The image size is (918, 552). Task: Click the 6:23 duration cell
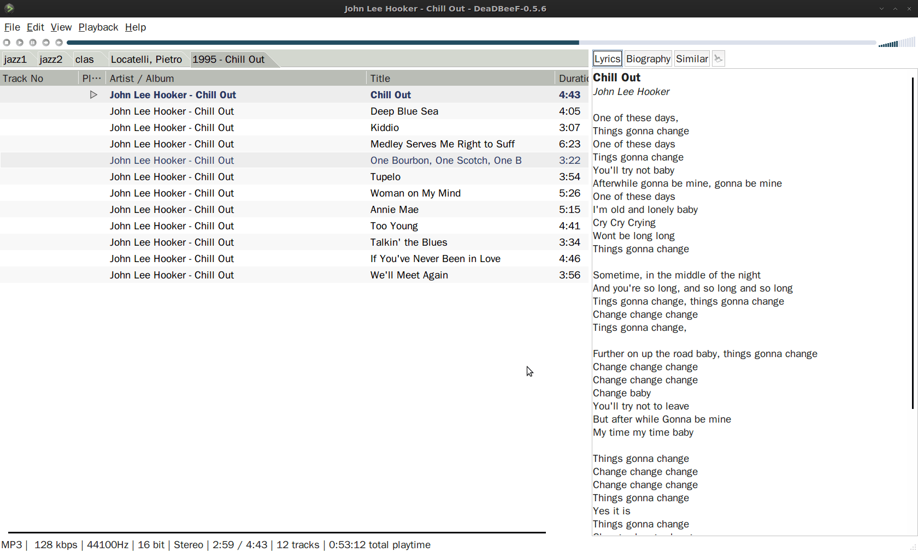(x=569, y=144)
